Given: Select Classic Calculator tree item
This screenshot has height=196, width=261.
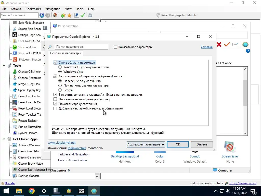Looking at the screenshot, I should (29, 151).
